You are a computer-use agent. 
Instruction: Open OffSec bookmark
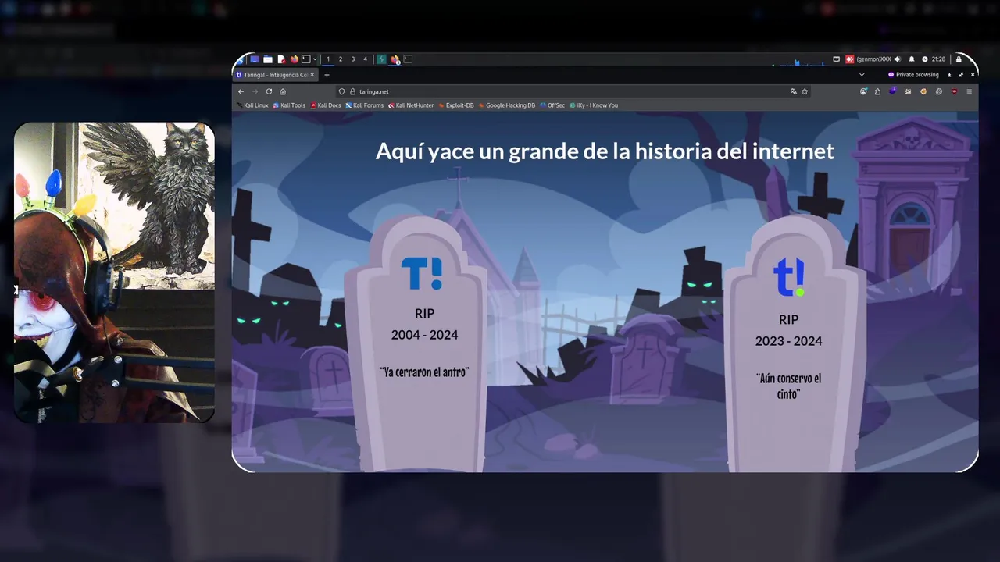pos(552,105)
